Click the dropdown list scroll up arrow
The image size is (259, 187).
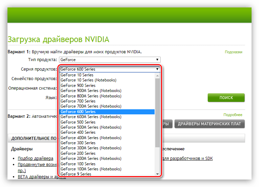coord(157,76)
